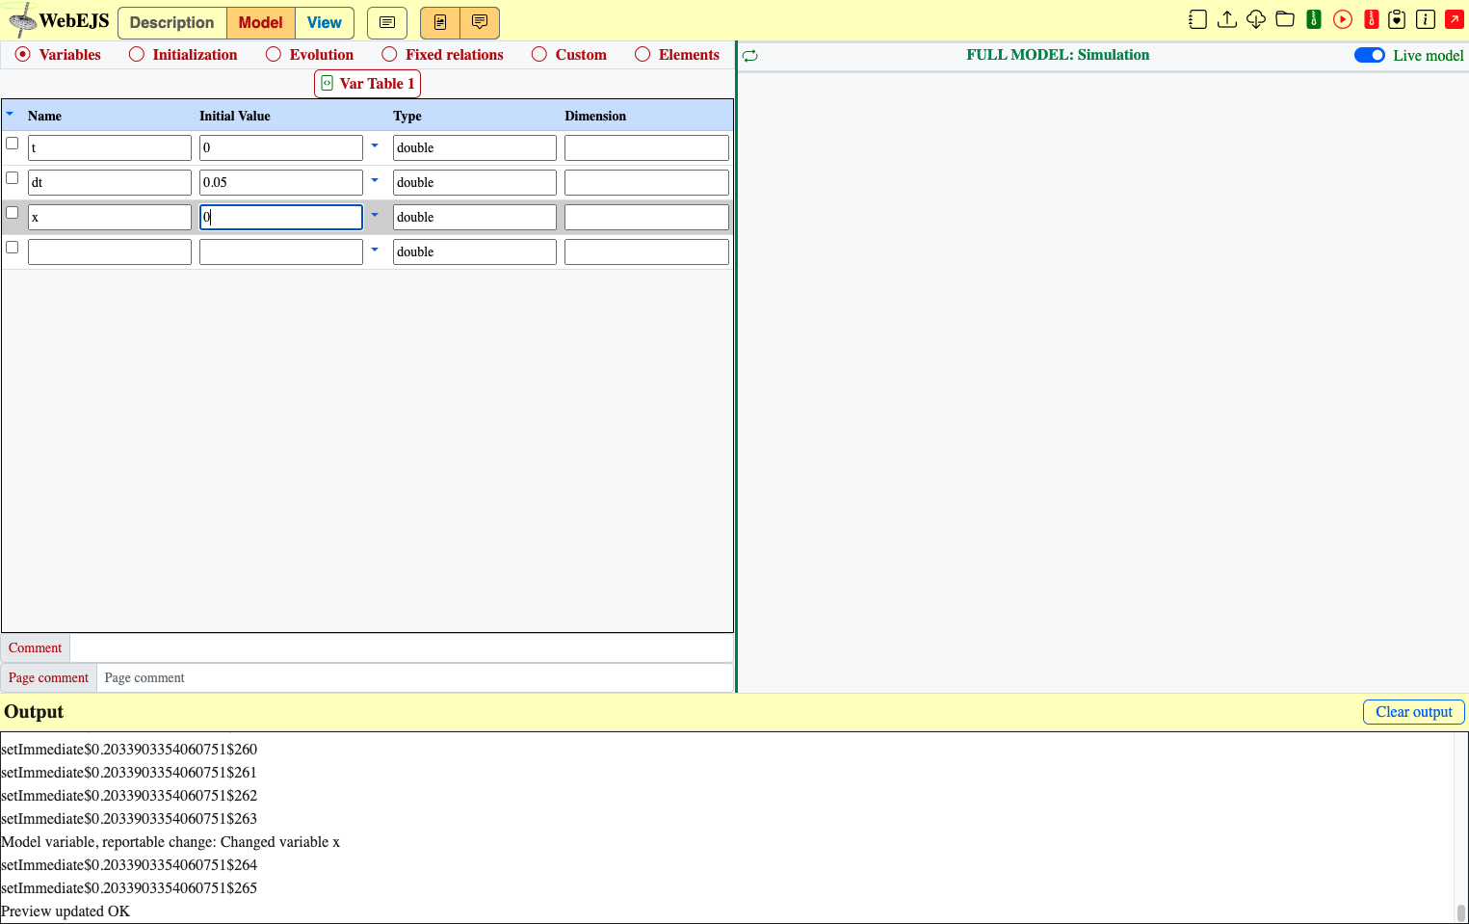Click the document page icon button
The image size is (1469, 924).
point(440,22)
